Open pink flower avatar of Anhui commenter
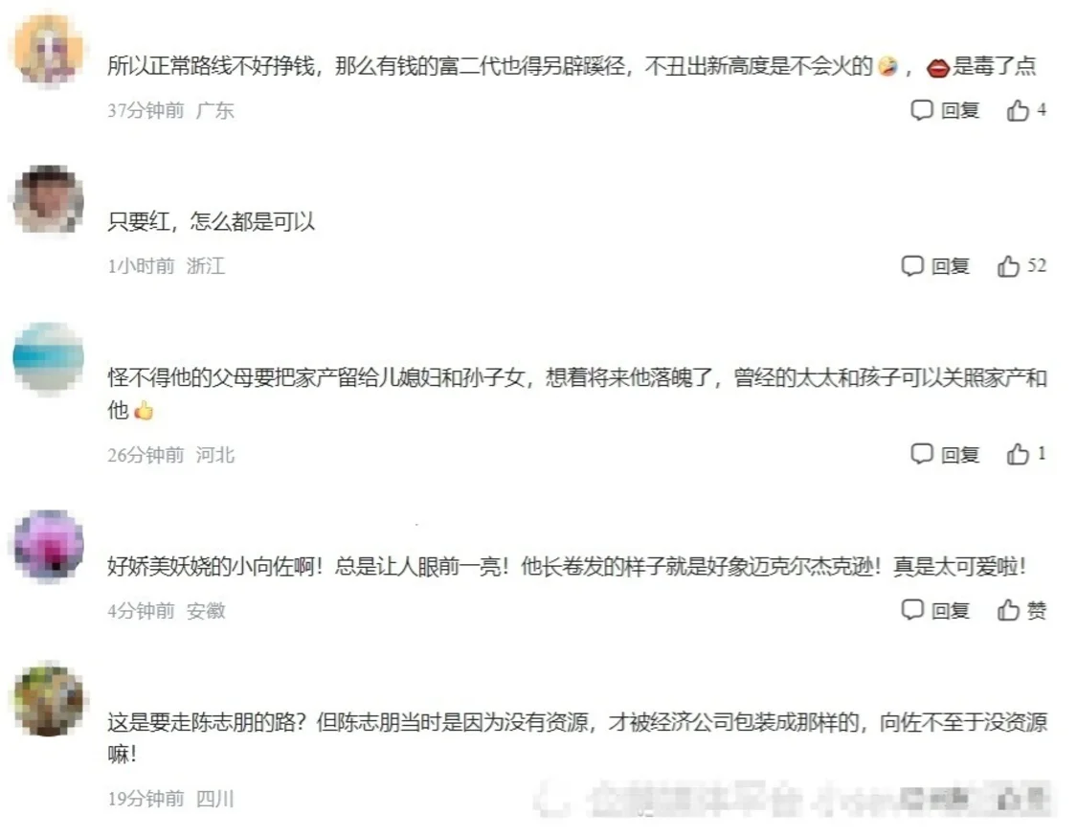This screenshot has height=837, width=1077. (49, 546)
